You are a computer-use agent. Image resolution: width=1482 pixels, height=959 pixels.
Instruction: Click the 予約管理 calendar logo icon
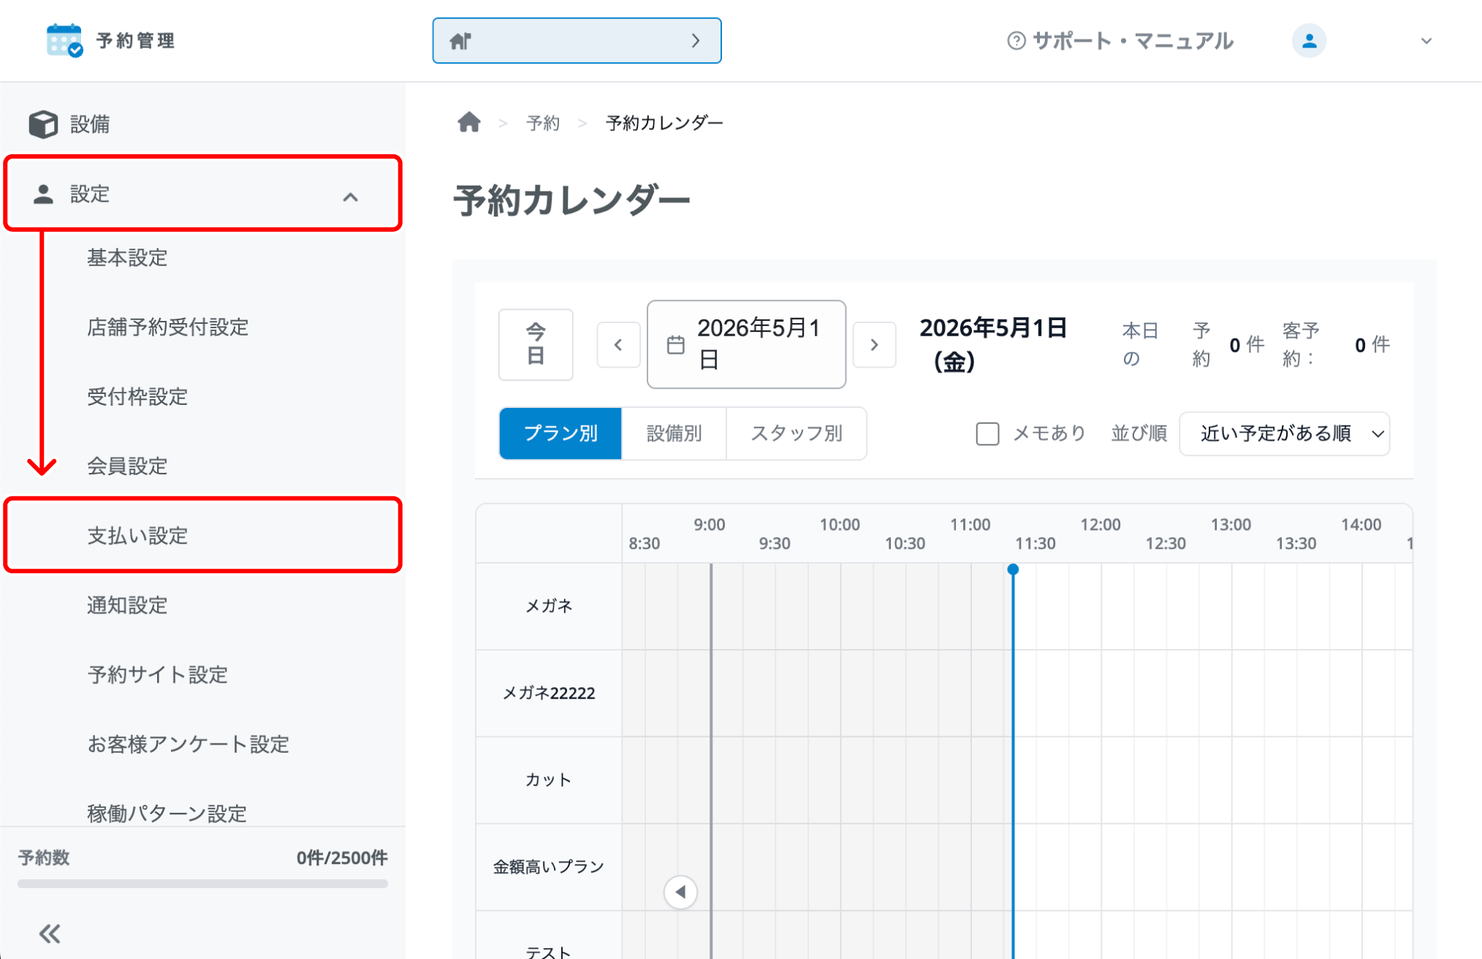(x=64, y=40)
